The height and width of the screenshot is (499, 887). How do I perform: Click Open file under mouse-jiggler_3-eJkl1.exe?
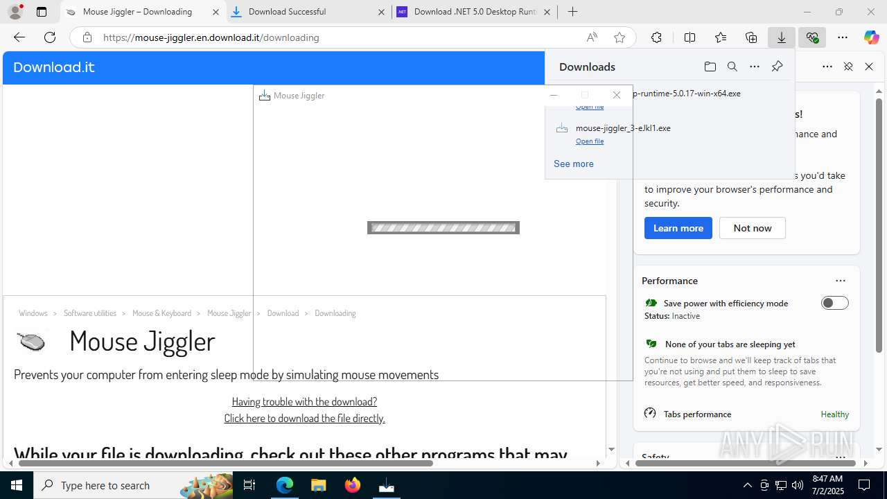click(590, 141)
